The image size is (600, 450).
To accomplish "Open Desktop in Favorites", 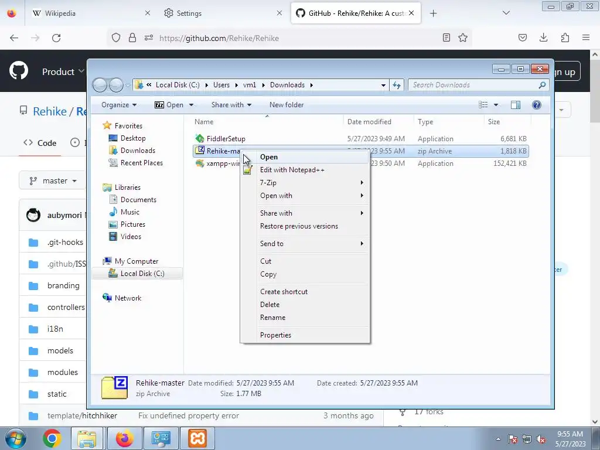I will click(133, 138).
